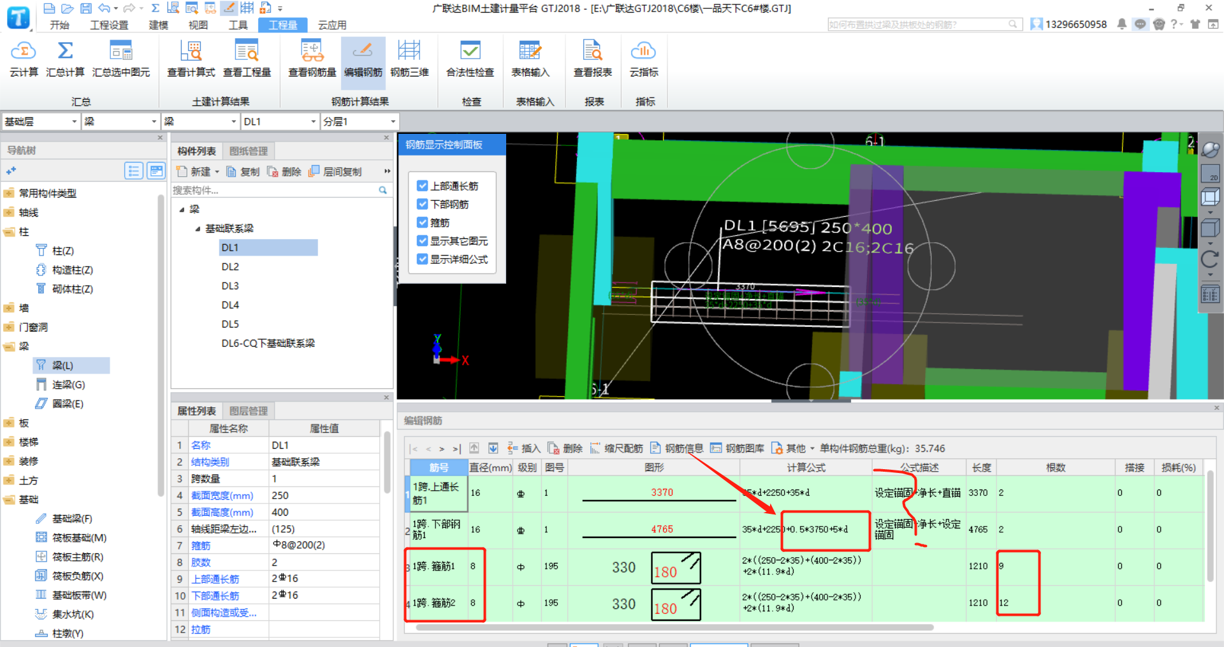
Task: Click in 搜索构件 search field
Action: tap(274, 190)
